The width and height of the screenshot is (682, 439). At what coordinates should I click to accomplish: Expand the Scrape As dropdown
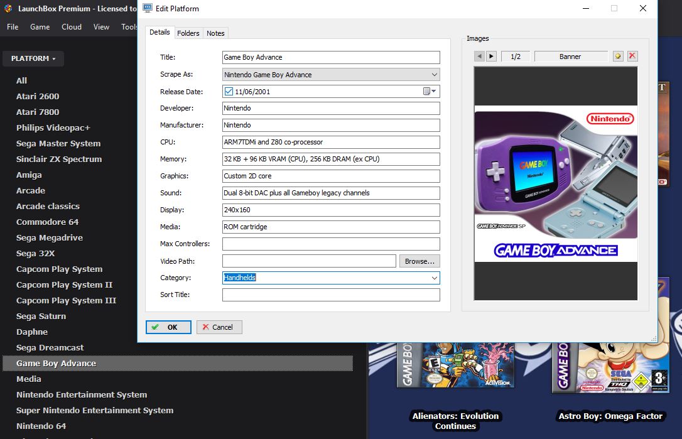434,74
